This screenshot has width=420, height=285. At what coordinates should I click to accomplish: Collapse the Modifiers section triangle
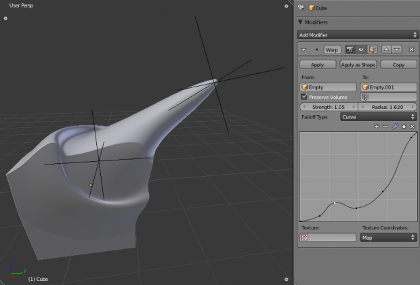300,22
